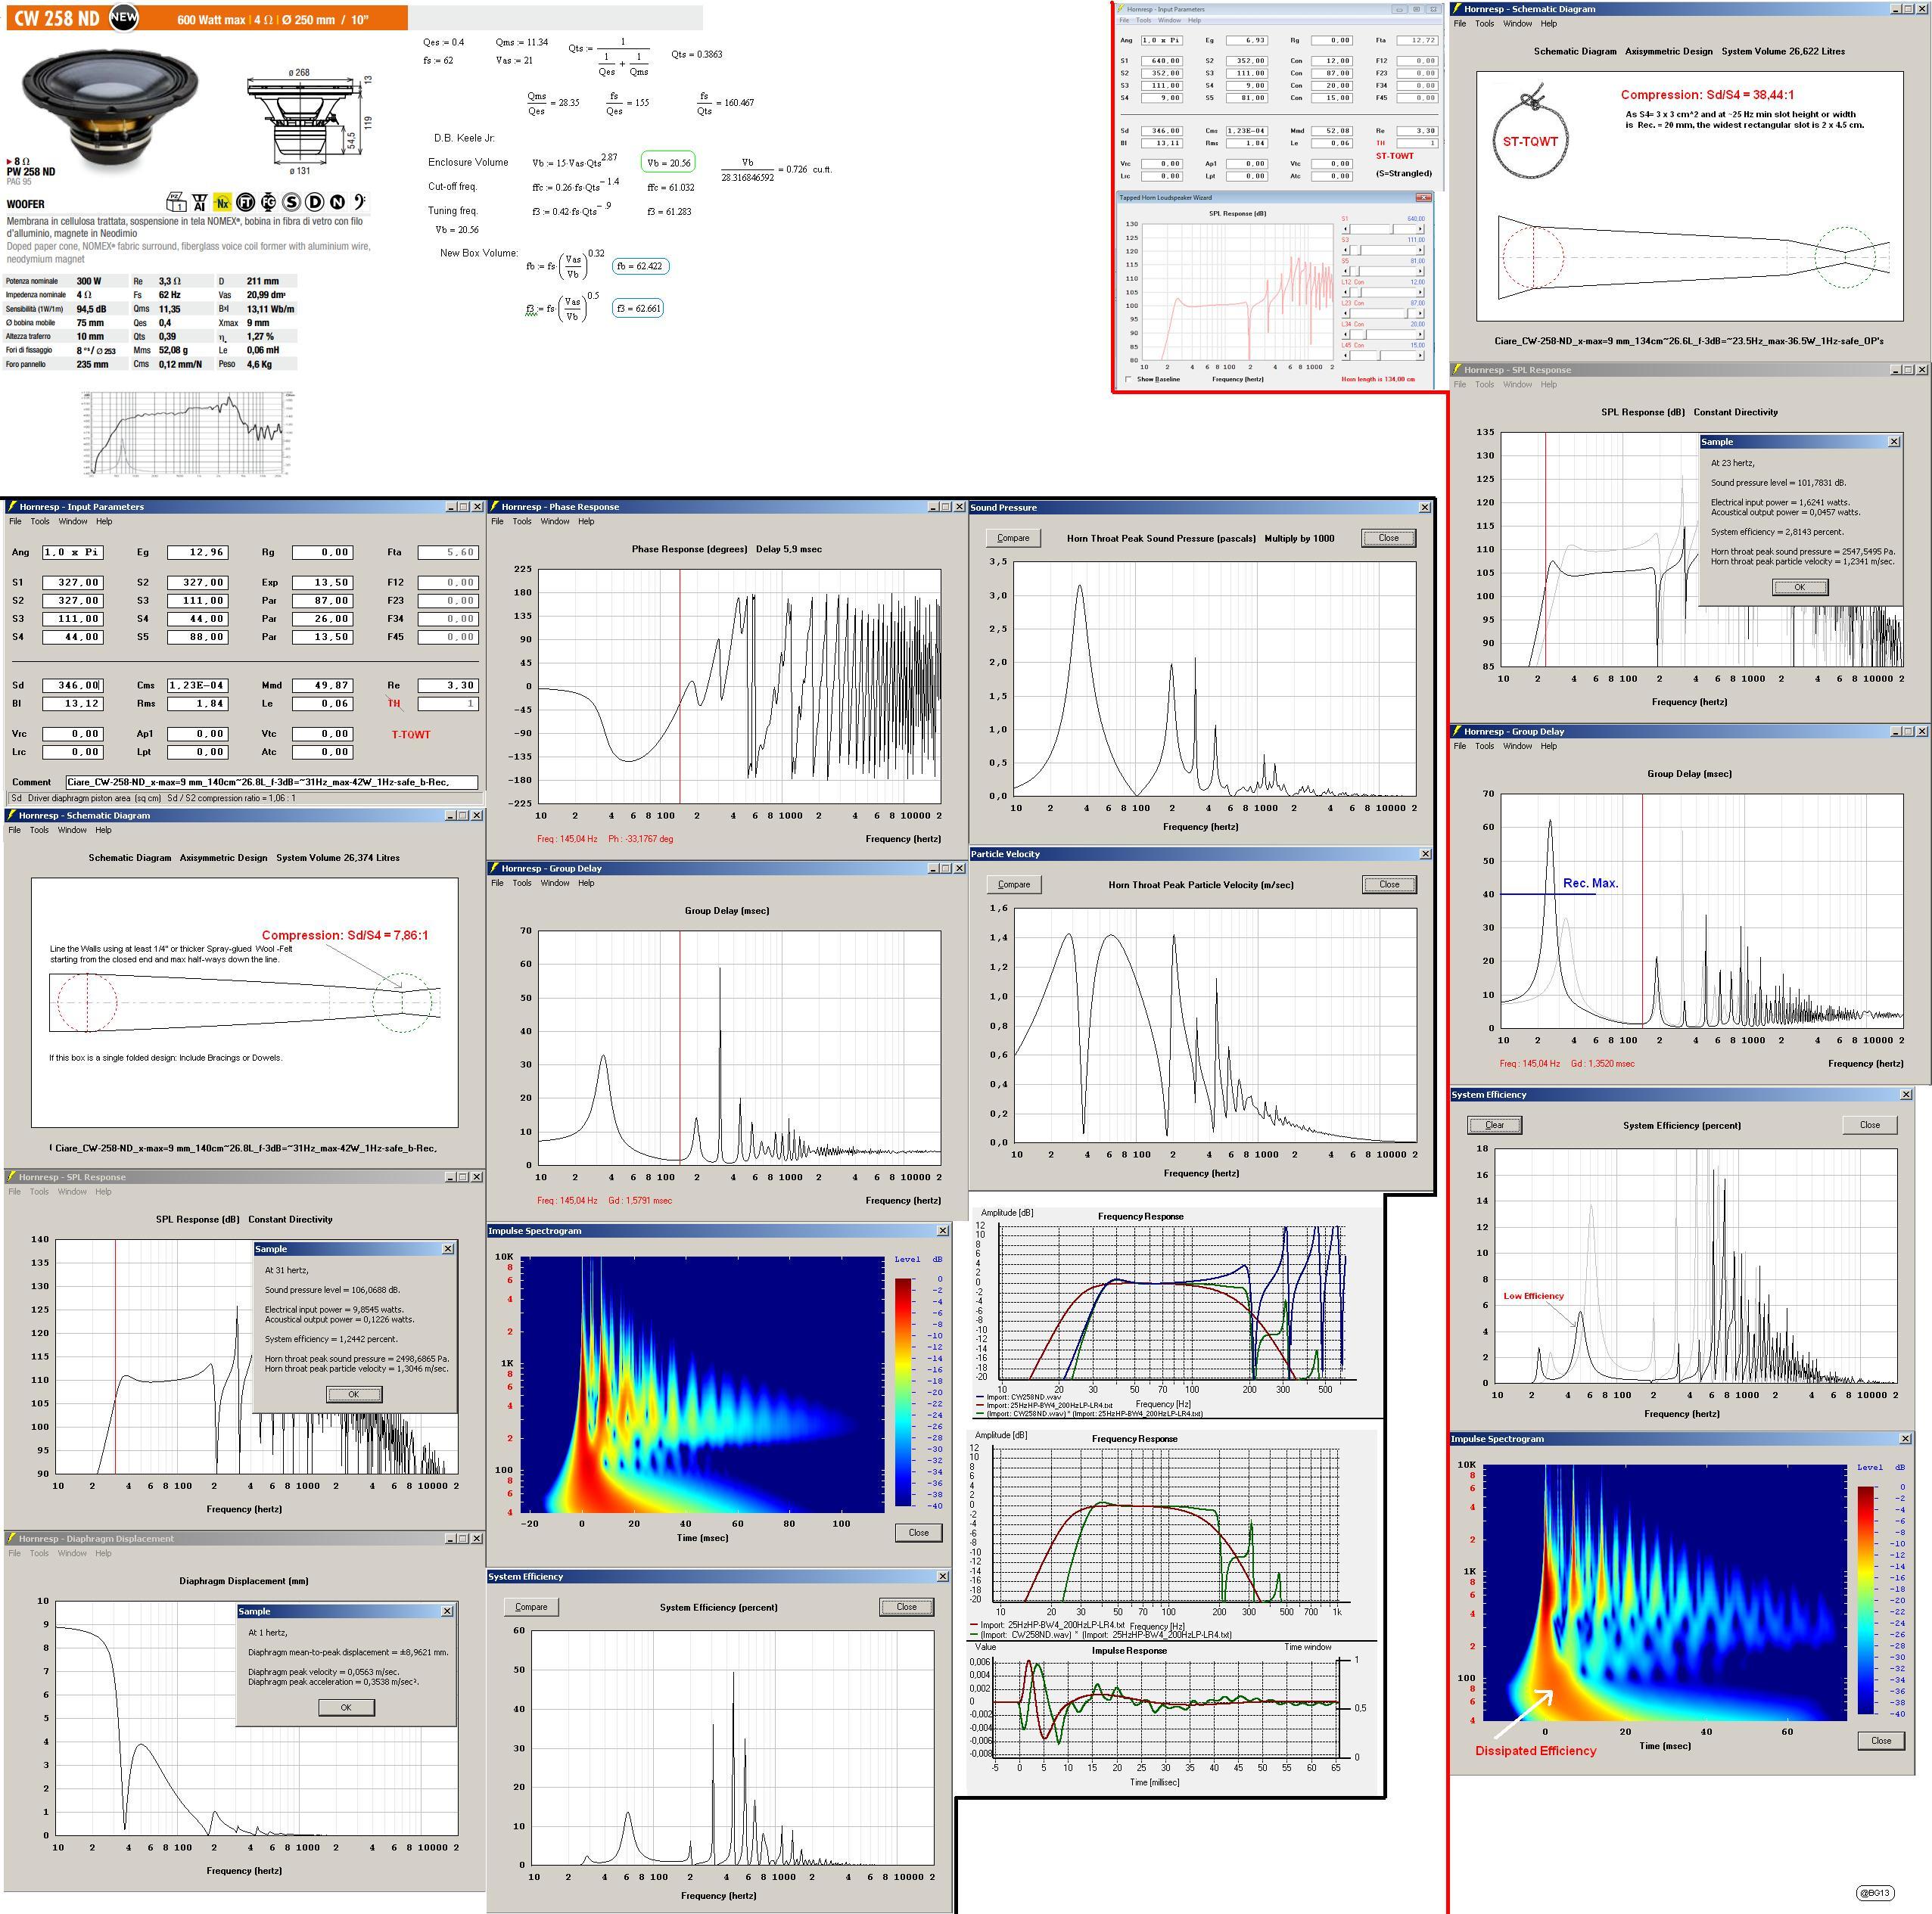Adjust the wizard L23 Con slider thumb
Image resolution: width=1932 pixels, height=1914 pixels.
(x=1407, y=313)
